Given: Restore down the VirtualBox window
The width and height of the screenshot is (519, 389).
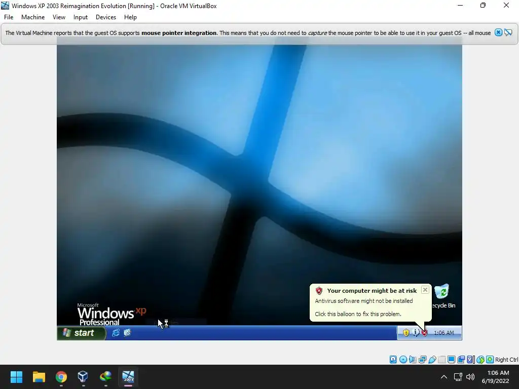Looking at the screenshot, I should (x=483, y=5).
